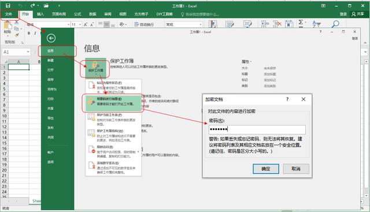370x212 pixels.
Task: Click the Open folder icon in title bar
Action: pos(46,6)
